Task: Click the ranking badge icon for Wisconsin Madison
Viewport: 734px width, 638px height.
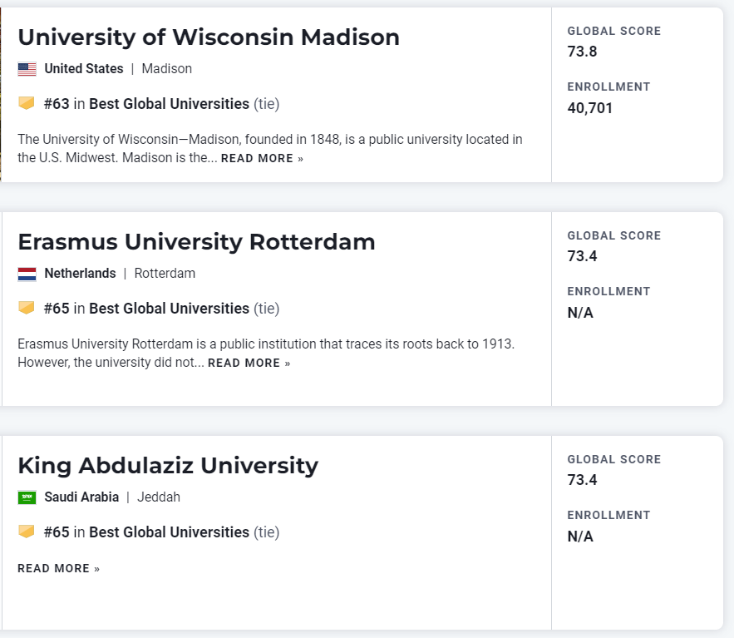Action: pyautogui.click(x=27, y=103)
